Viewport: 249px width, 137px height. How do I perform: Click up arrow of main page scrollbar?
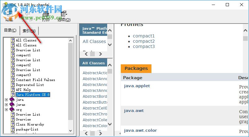[x=245, y=30]
